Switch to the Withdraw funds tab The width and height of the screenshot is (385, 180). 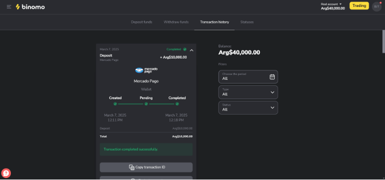click(x=176, y=22)
